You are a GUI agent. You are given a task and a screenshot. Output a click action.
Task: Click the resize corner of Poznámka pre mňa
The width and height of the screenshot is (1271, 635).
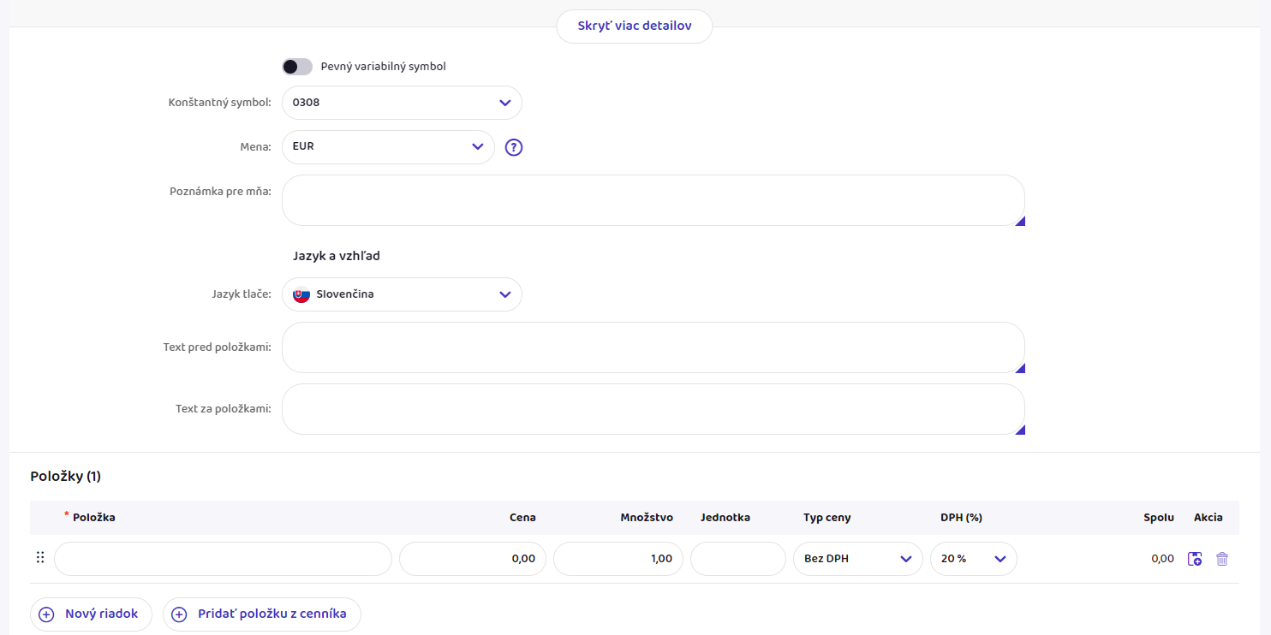click(x=1019, y=221)
